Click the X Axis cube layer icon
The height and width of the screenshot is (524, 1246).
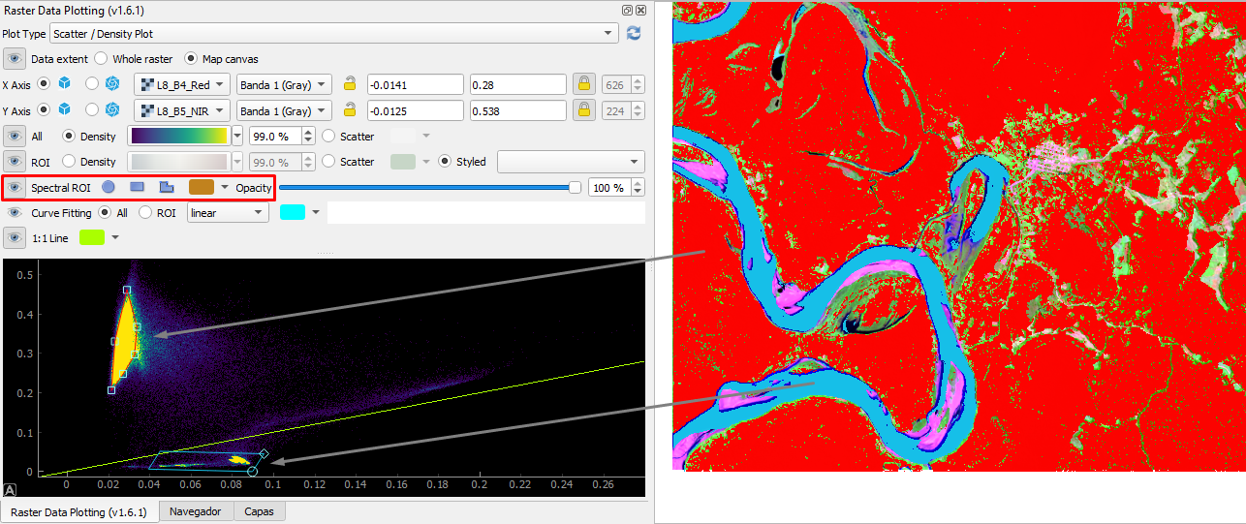(65, 84)
